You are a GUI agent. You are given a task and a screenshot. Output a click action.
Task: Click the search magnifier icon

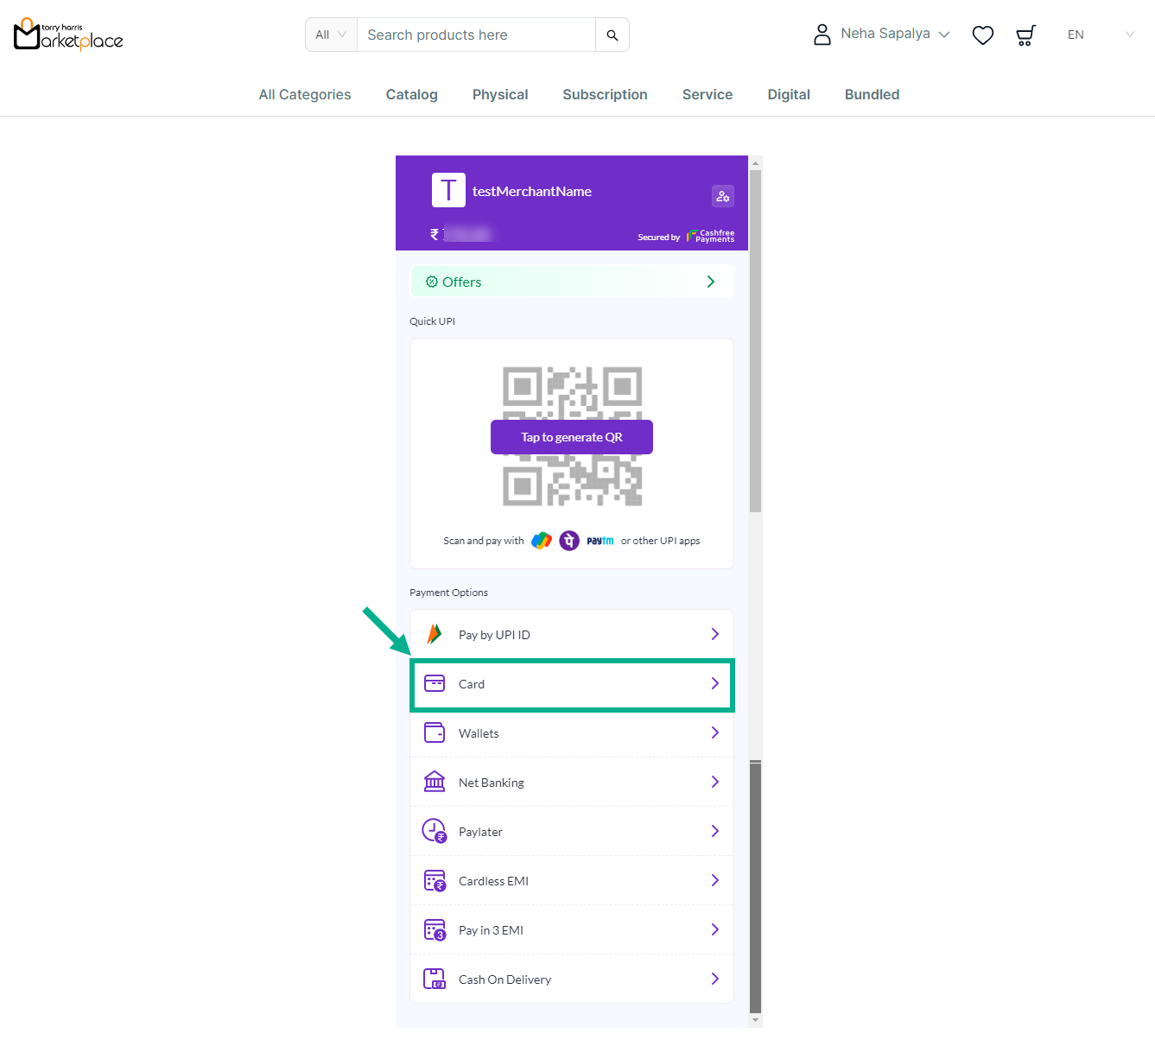click(x=612, y=35)
